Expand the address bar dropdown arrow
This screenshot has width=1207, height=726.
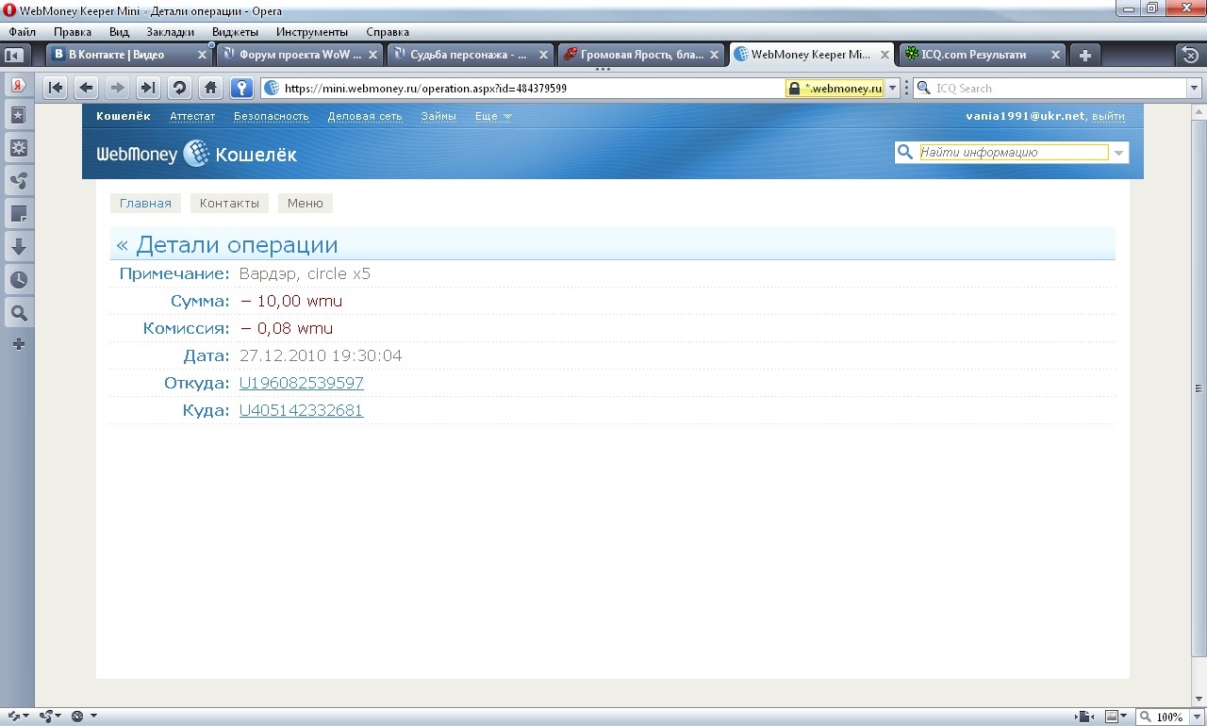click(x=892, y=89)
